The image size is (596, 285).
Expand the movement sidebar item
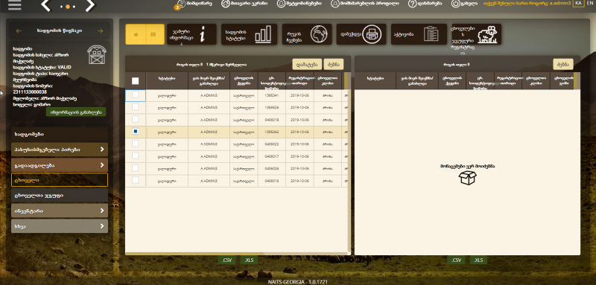tap(60, 165)
